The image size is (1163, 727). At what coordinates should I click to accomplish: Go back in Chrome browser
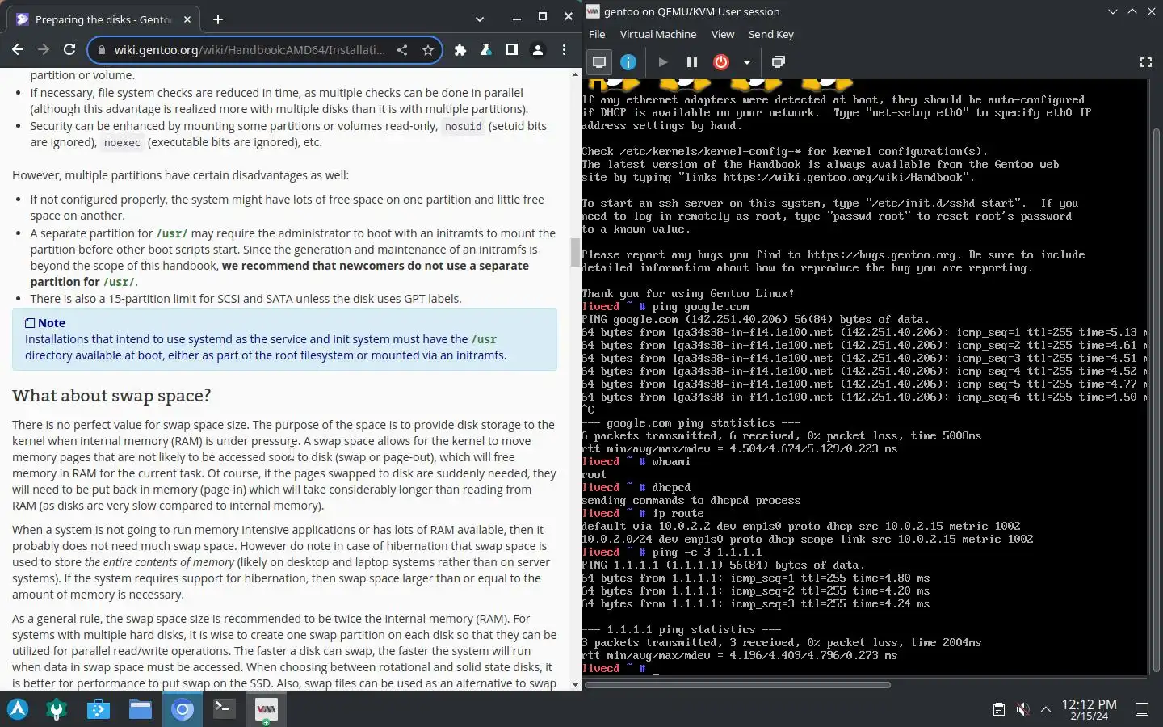[x=18, y=50]
